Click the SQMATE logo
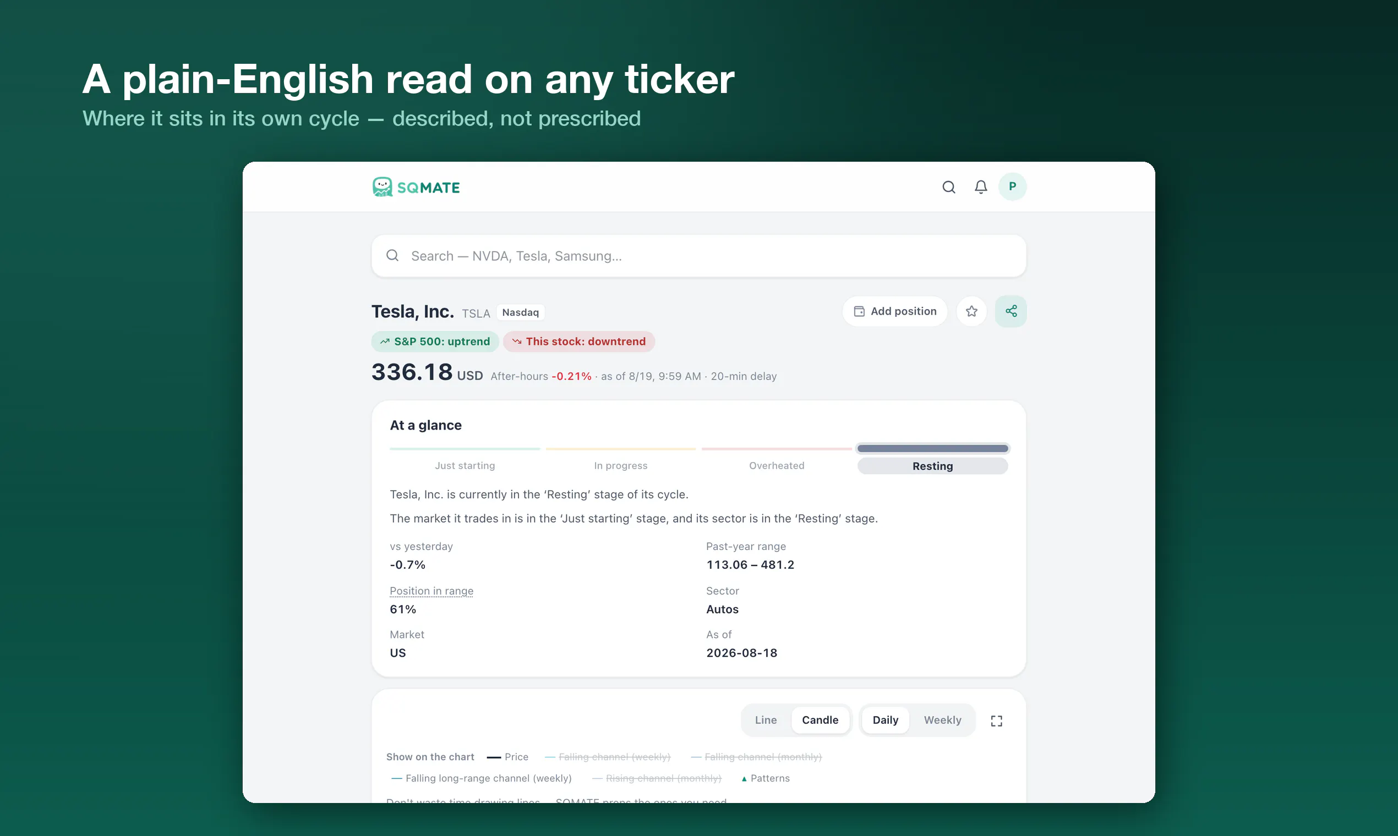 (416, 187)
